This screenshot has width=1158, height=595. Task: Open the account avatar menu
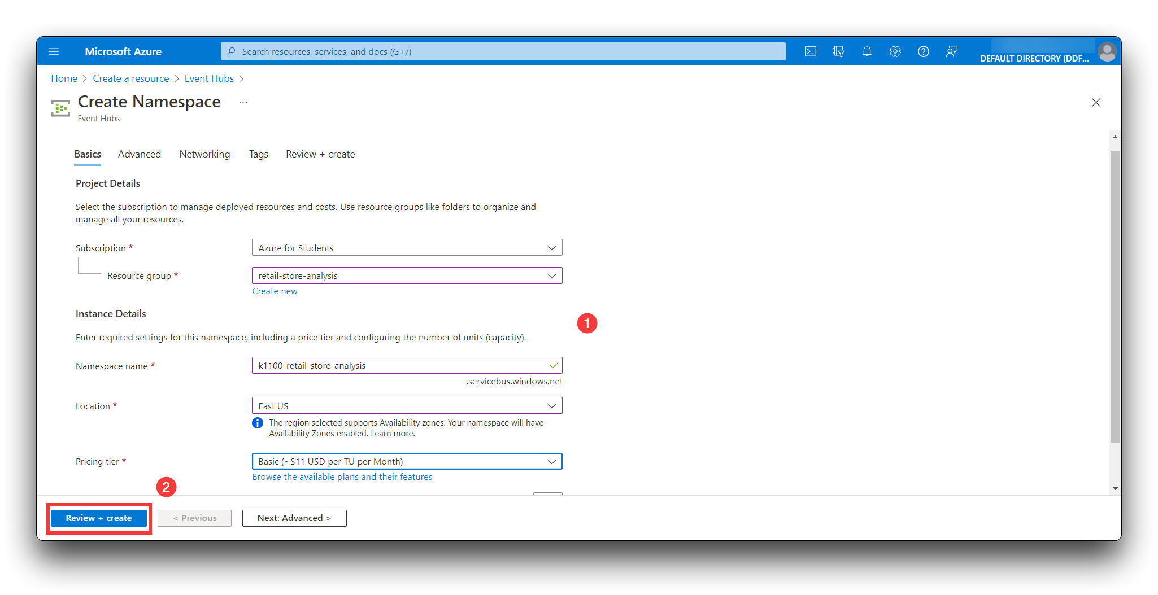(1107, 52)
